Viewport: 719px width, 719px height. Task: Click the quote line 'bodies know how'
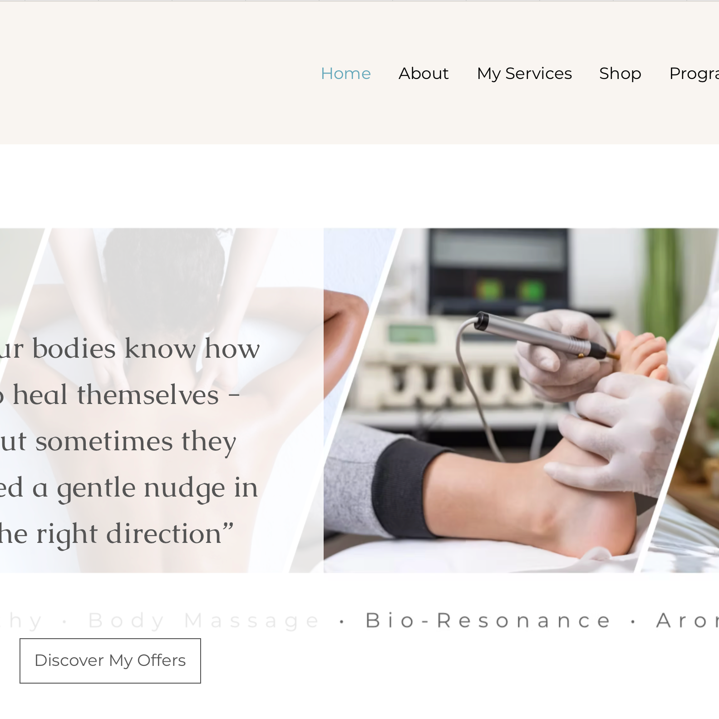click(x=146, y=349)
